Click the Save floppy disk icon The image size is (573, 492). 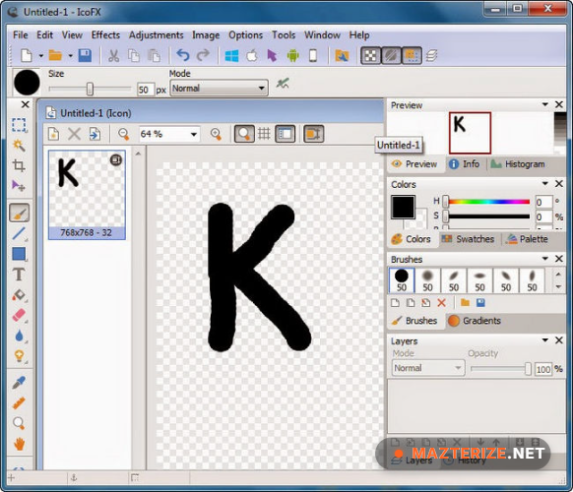click(x=85, y=55)
